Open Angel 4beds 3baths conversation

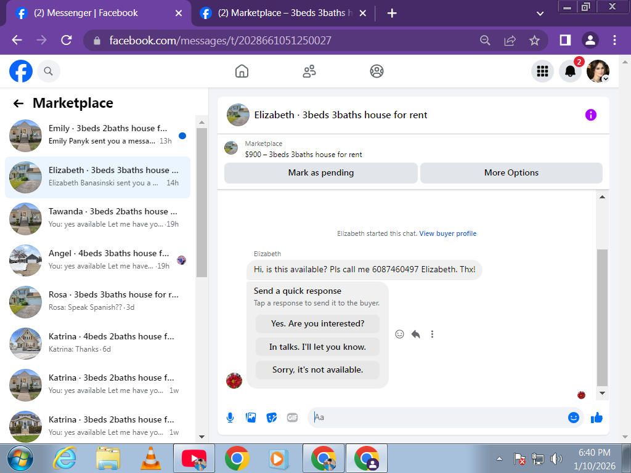[97, 261]
